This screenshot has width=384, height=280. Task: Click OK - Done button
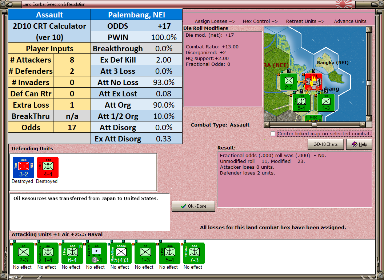coord(193,206)
